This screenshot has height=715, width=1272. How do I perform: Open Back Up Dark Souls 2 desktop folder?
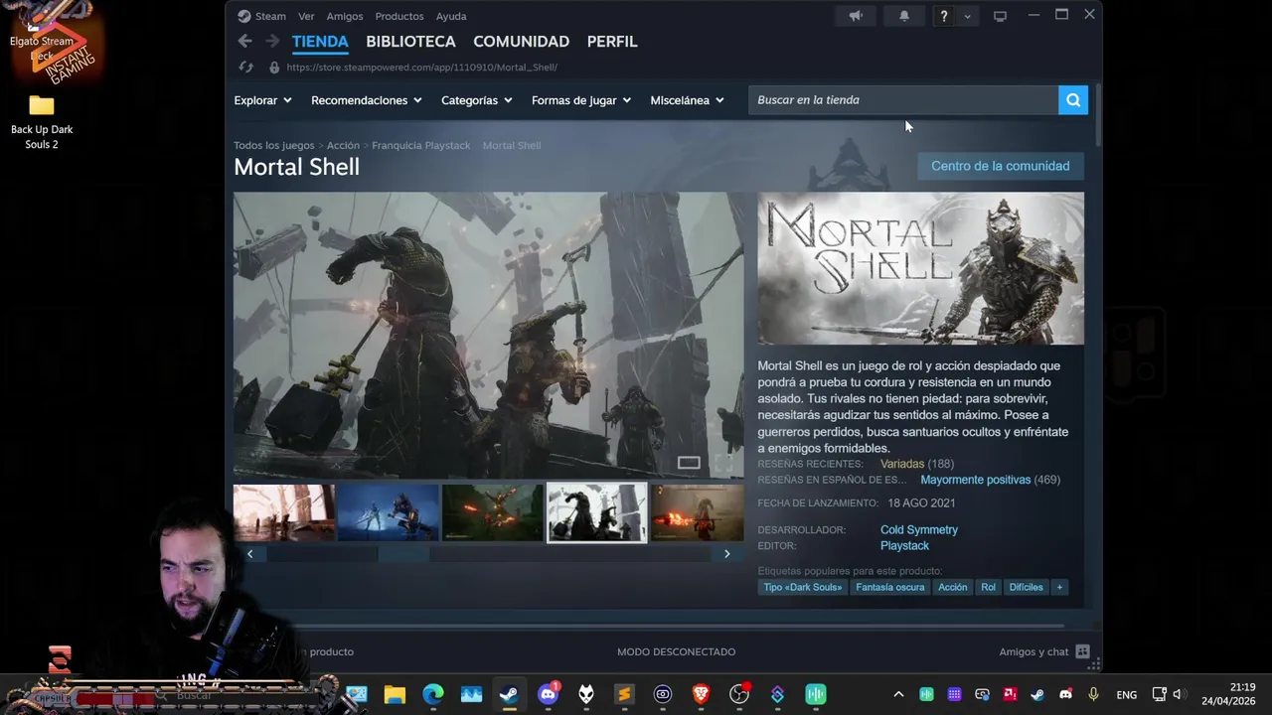pyautogui.click(x=42, y=121)
